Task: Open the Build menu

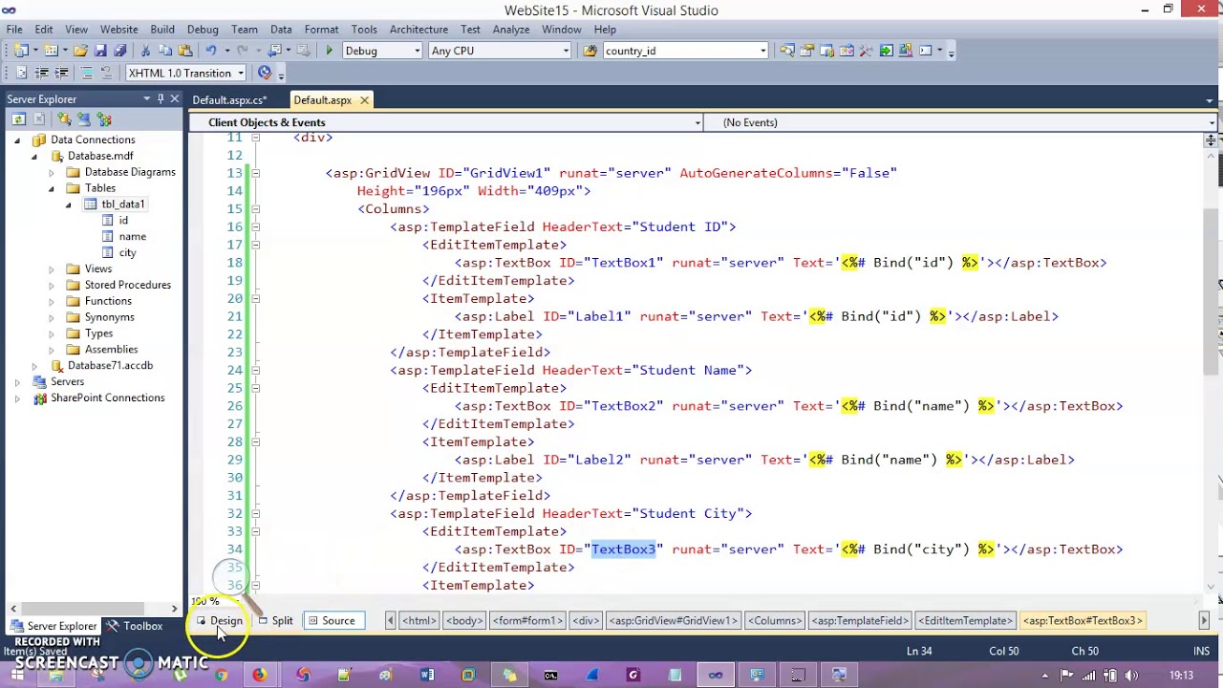Action: pyautogui.click(x=162, y=30)
